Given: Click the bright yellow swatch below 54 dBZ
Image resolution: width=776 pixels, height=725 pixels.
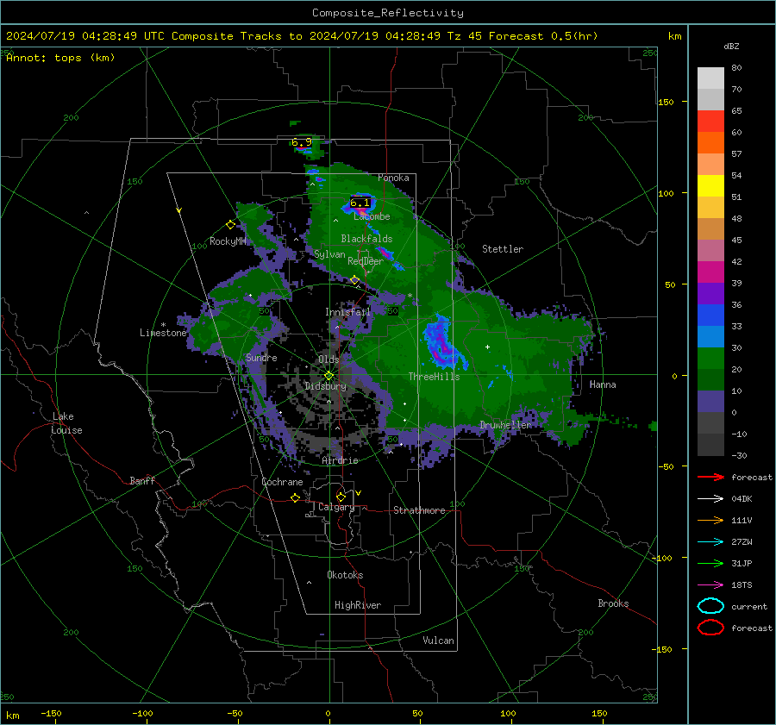Looking at the screenshot, I should 710,186.
